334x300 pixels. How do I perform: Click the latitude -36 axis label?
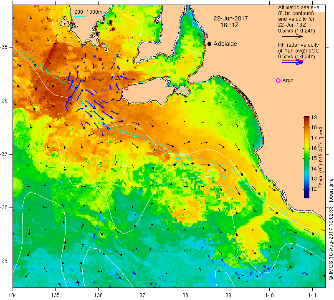tap(4, 100)
